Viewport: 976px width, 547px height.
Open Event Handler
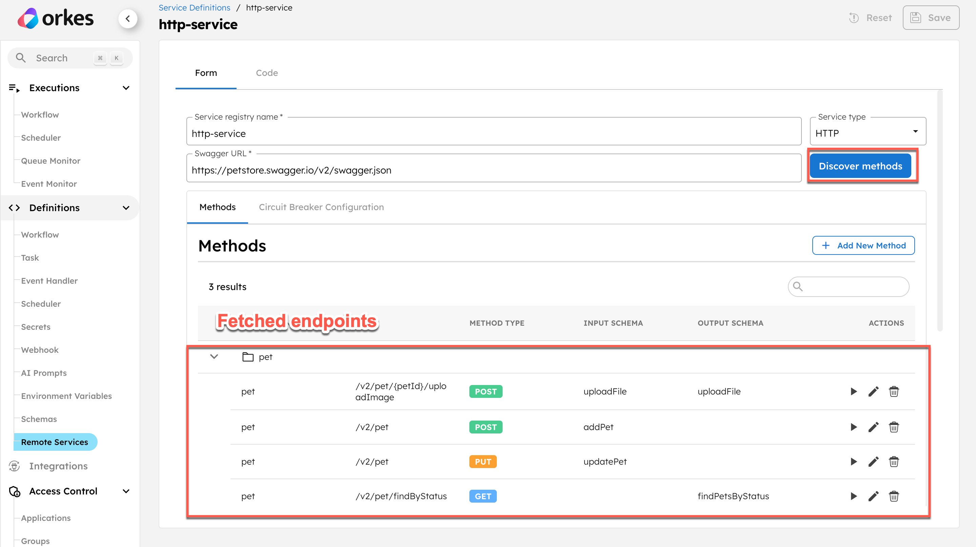(x=49, y=281)
